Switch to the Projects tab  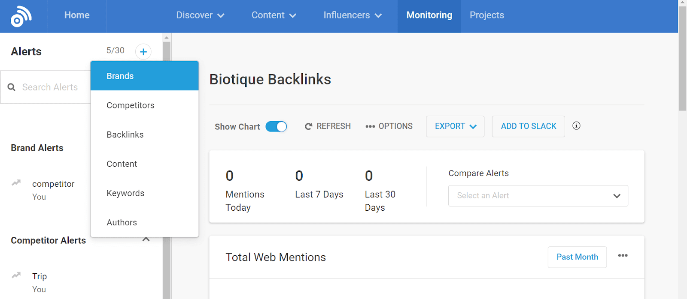tap(486, 15)
